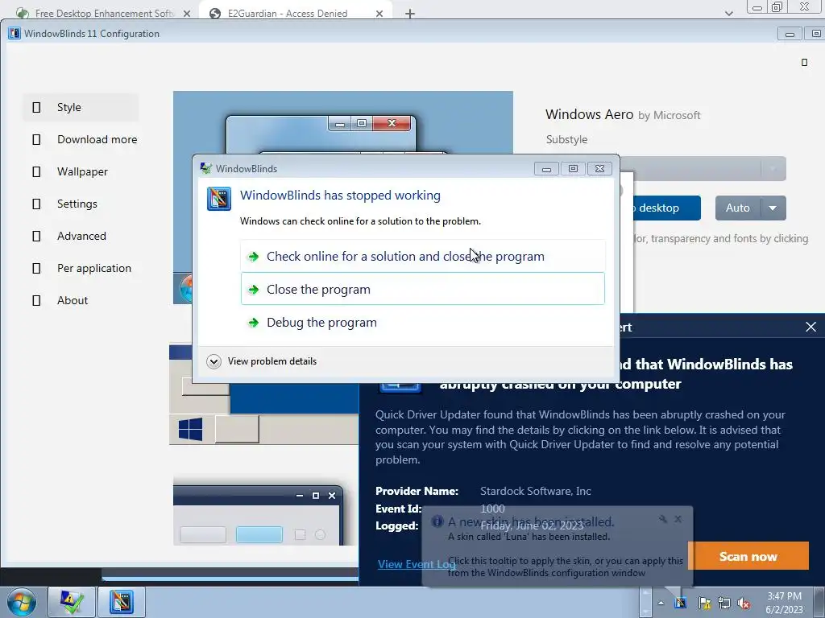Screen dimensions: 825x618
Task: Close the E2Guardian browser tab
Action: coord(379,14)
